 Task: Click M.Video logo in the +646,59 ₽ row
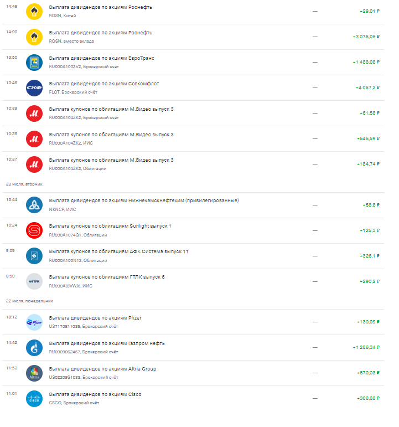click(x=34, y=139)
